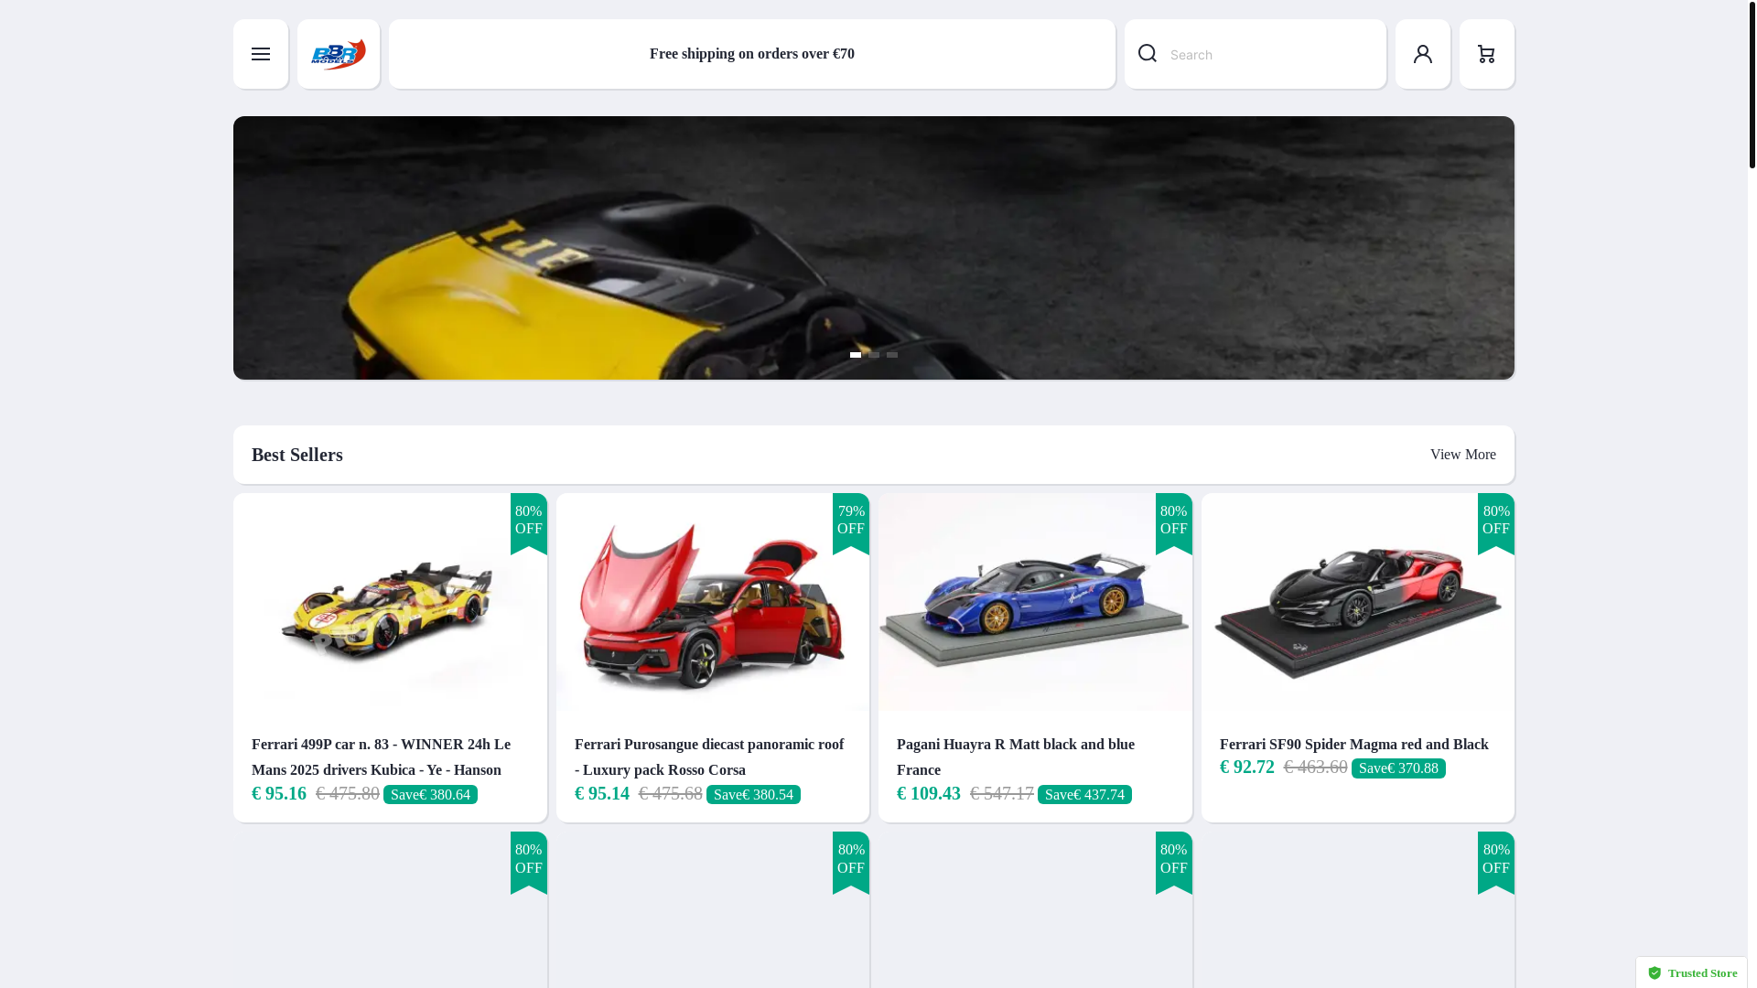Open the Pagani Huayra R product image
1757x988 pixels.
[x=1035, y=604]
